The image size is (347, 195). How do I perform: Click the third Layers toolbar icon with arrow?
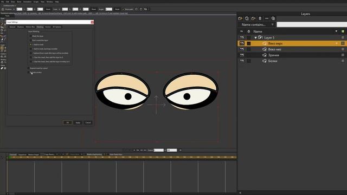[x=253, y=18]
